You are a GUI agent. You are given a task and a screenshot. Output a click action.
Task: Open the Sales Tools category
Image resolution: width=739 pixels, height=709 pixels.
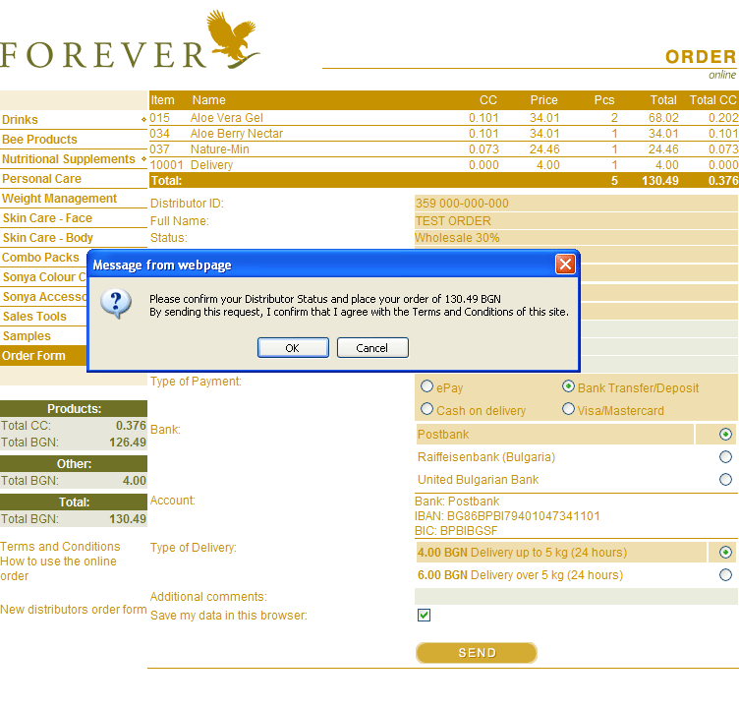[34, 317]
